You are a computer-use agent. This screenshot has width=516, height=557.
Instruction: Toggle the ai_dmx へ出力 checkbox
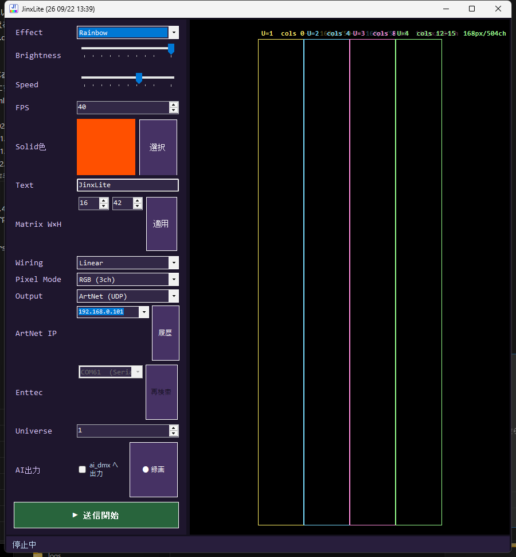coord(83,469)
